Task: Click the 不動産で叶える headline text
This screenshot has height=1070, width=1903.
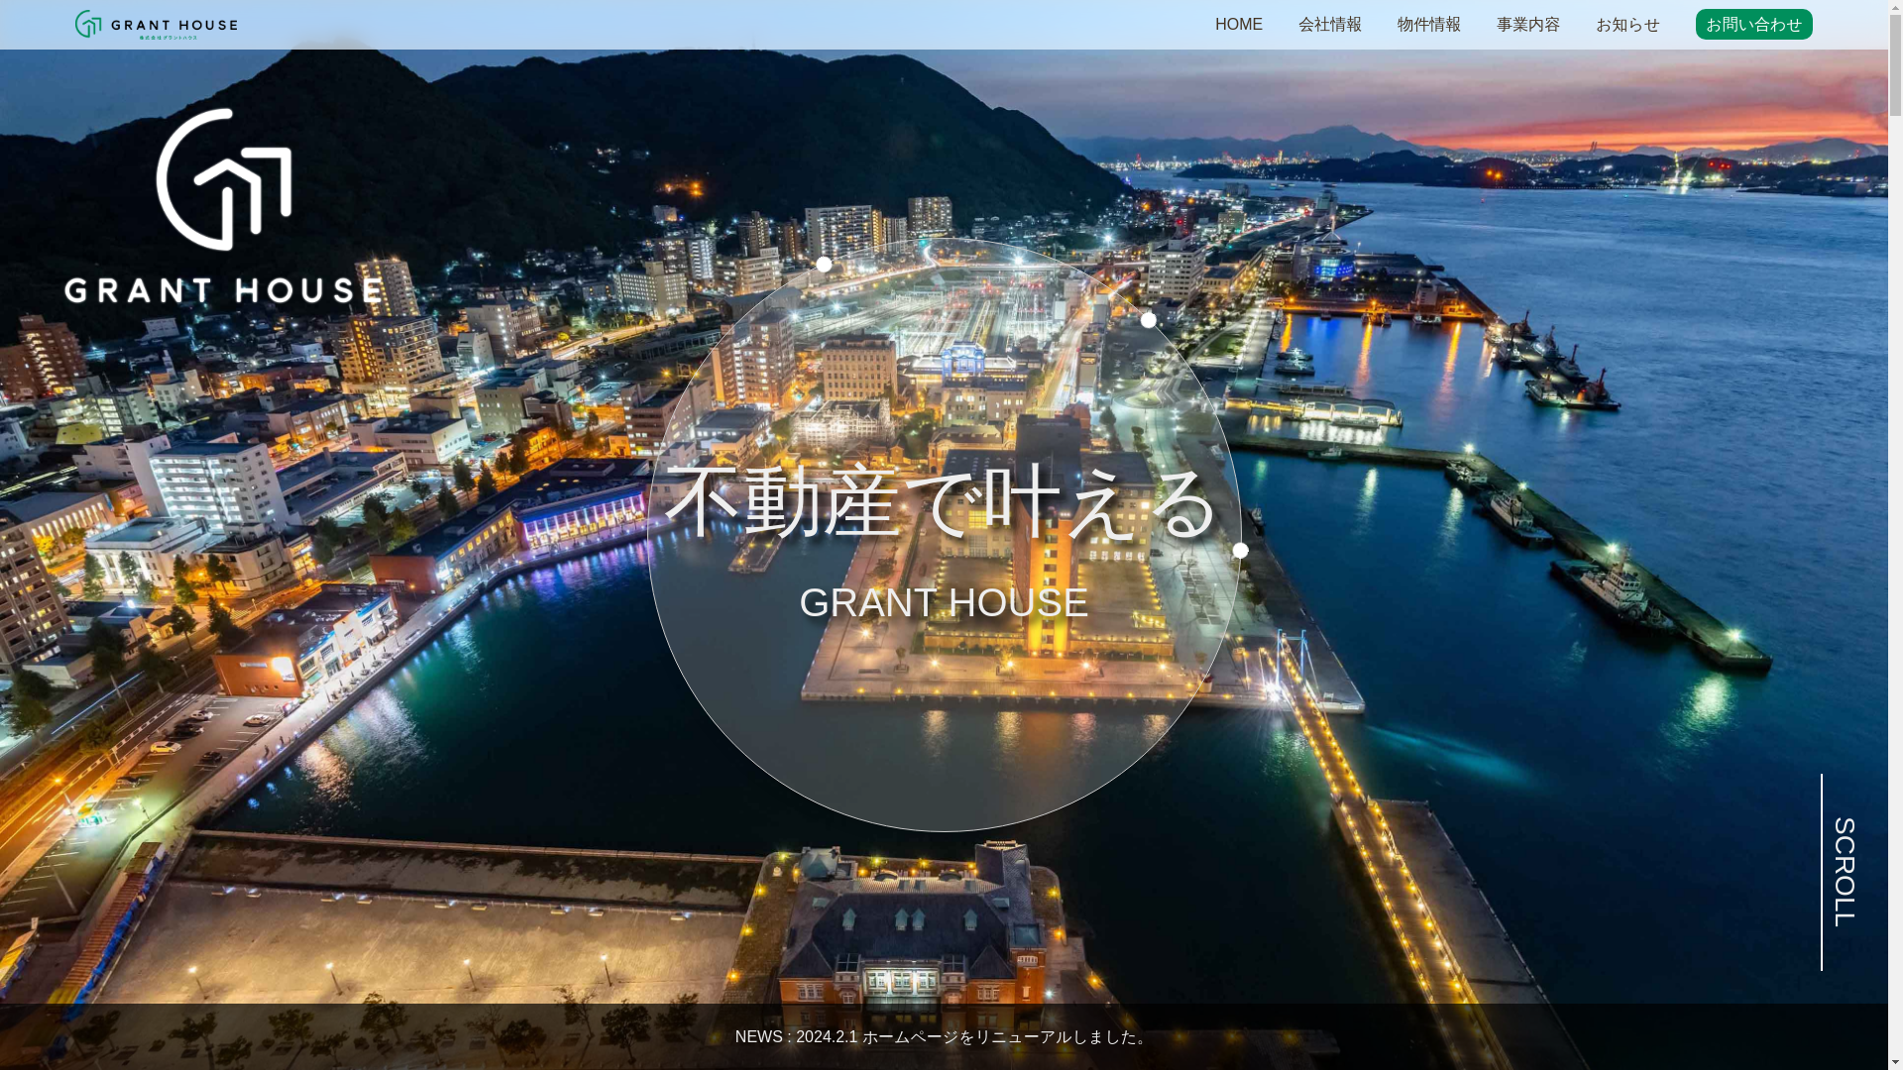Action: tap(942, 501)
